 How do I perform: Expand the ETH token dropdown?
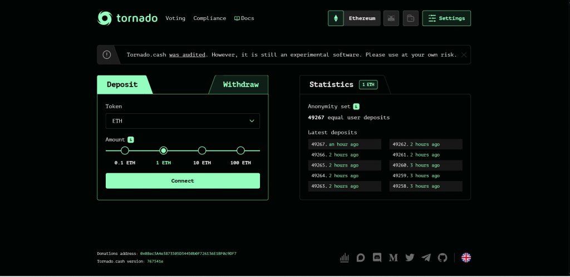(183, 120)
